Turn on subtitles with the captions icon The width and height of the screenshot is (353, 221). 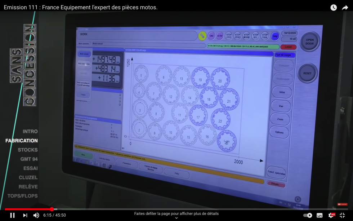tap(320, 215)
